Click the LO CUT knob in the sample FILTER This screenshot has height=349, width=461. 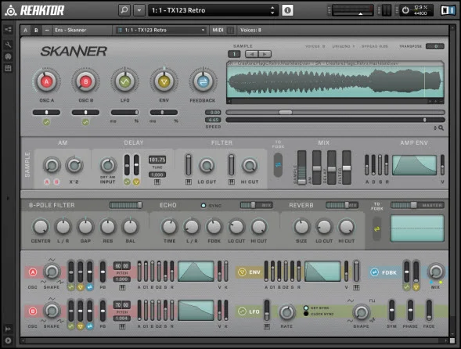[207, 166]
